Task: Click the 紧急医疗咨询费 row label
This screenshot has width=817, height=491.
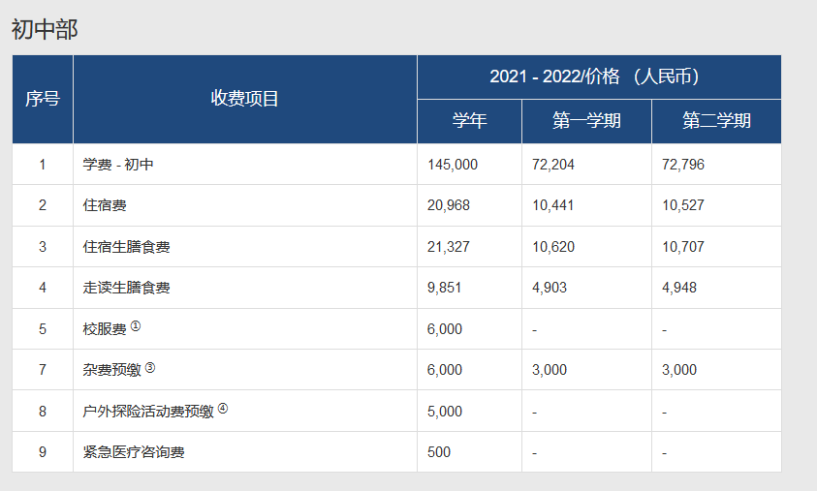Action: pyautogui.click(x=134, y=452)
